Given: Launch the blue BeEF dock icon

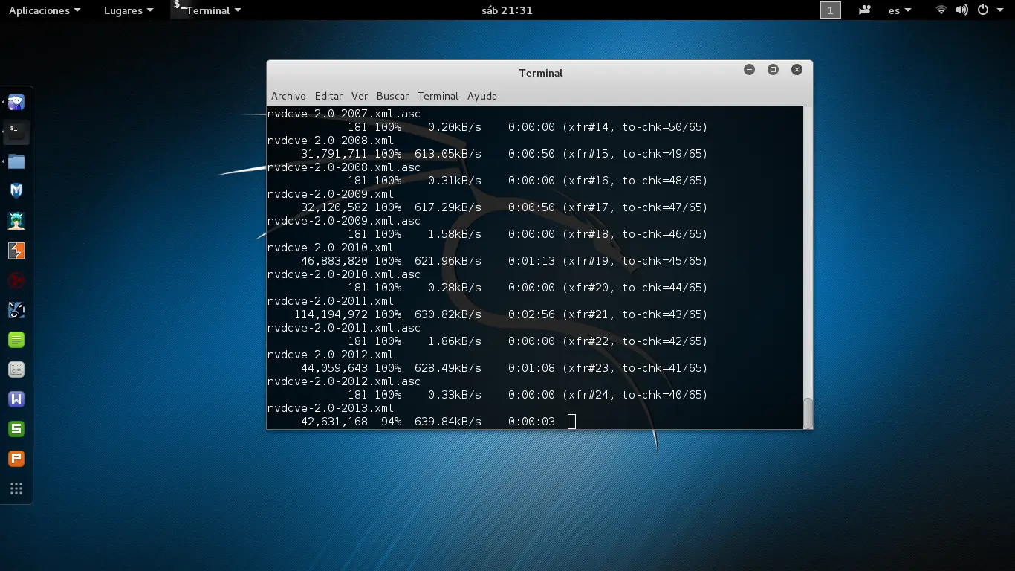Looking at the screenshot, I should click(16, 310).
